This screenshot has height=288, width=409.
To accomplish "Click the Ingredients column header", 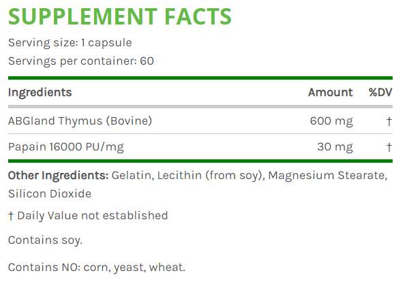I will point(40,93).
